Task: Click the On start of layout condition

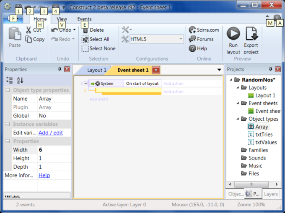Action: [142, 84]
